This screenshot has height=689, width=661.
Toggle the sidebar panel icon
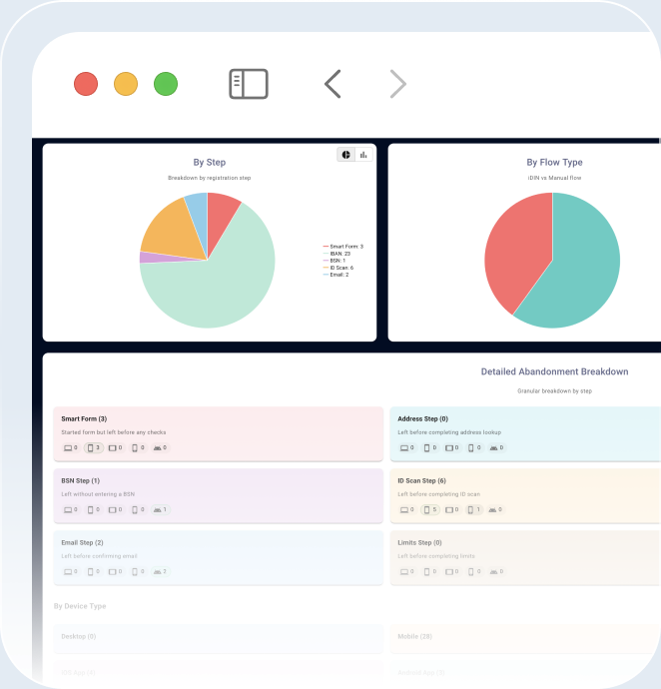(x=249, y=84)
